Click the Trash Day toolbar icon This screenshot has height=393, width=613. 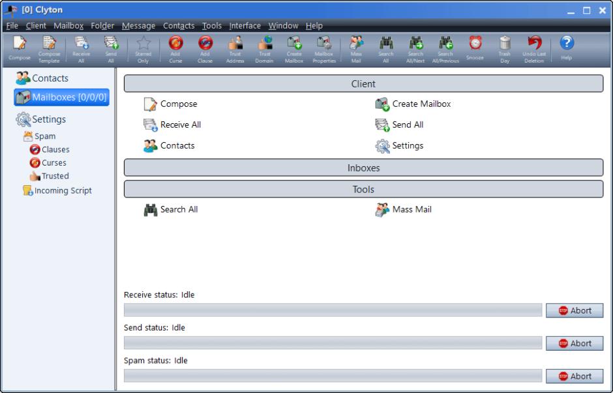click(505, 50)
